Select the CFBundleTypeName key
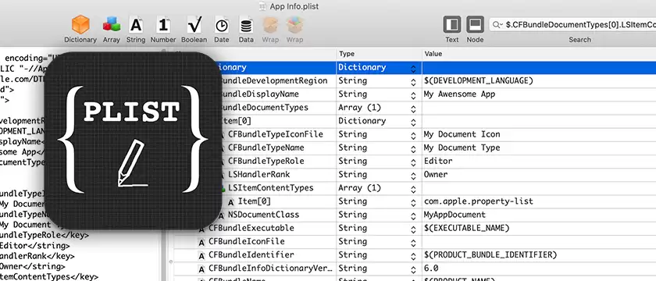This screenshot has width=656, height=281. point(266,148)
